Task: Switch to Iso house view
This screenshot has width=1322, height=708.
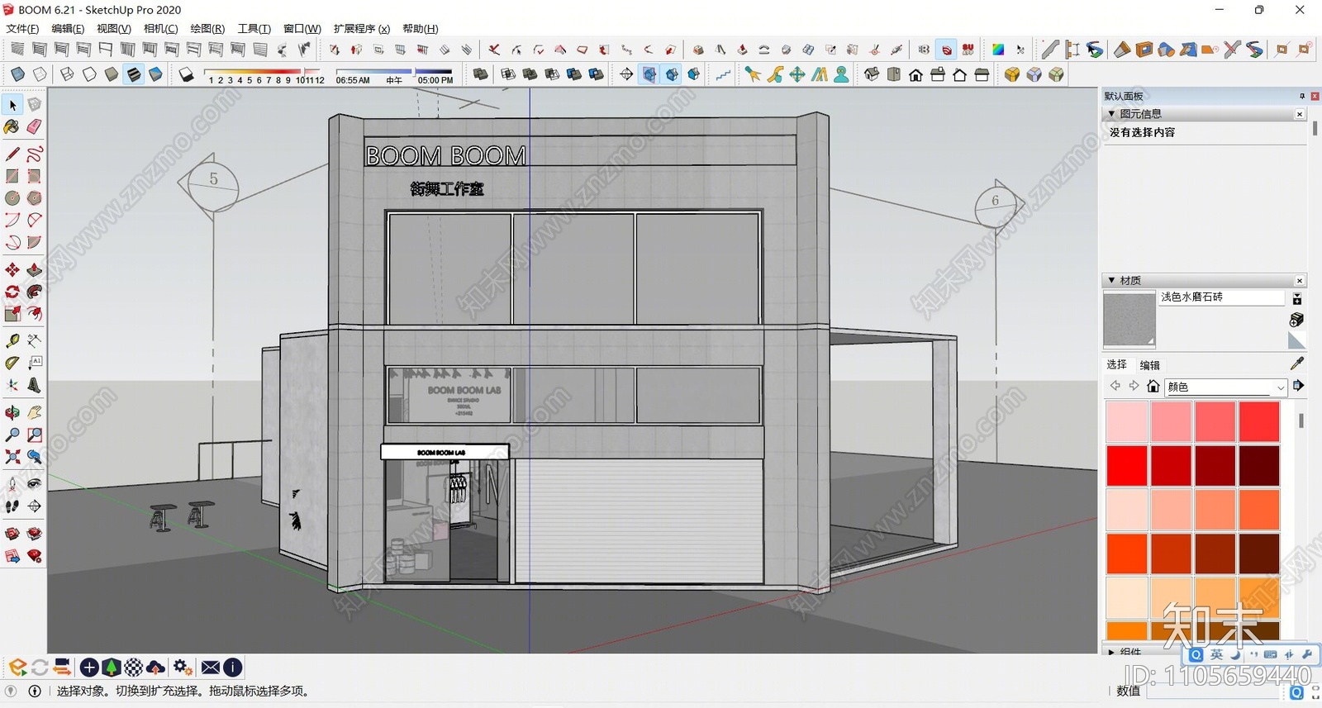Action: point(872,74)
